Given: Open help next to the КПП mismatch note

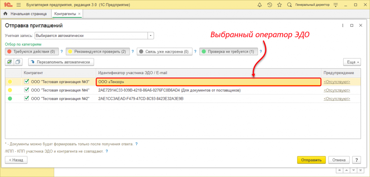Looking at the screenshot, I should (x=107, y=151).
